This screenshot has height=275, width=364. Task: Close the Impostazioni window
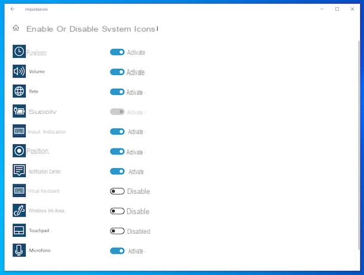(352, 9)
